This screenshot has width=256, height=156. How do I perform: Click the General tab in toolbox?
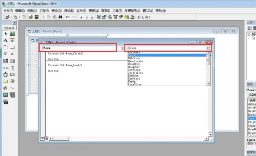[x=9, y=28]
